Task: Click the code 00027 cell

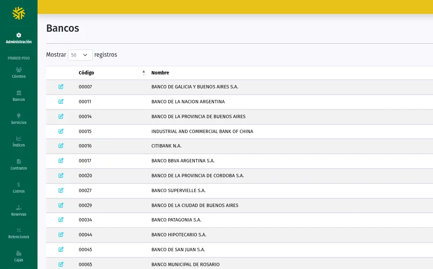Action: pos(85,190)
